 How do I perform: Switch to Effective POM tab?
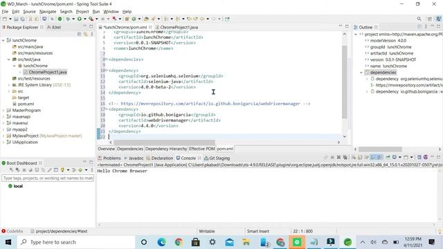(201, 149)
